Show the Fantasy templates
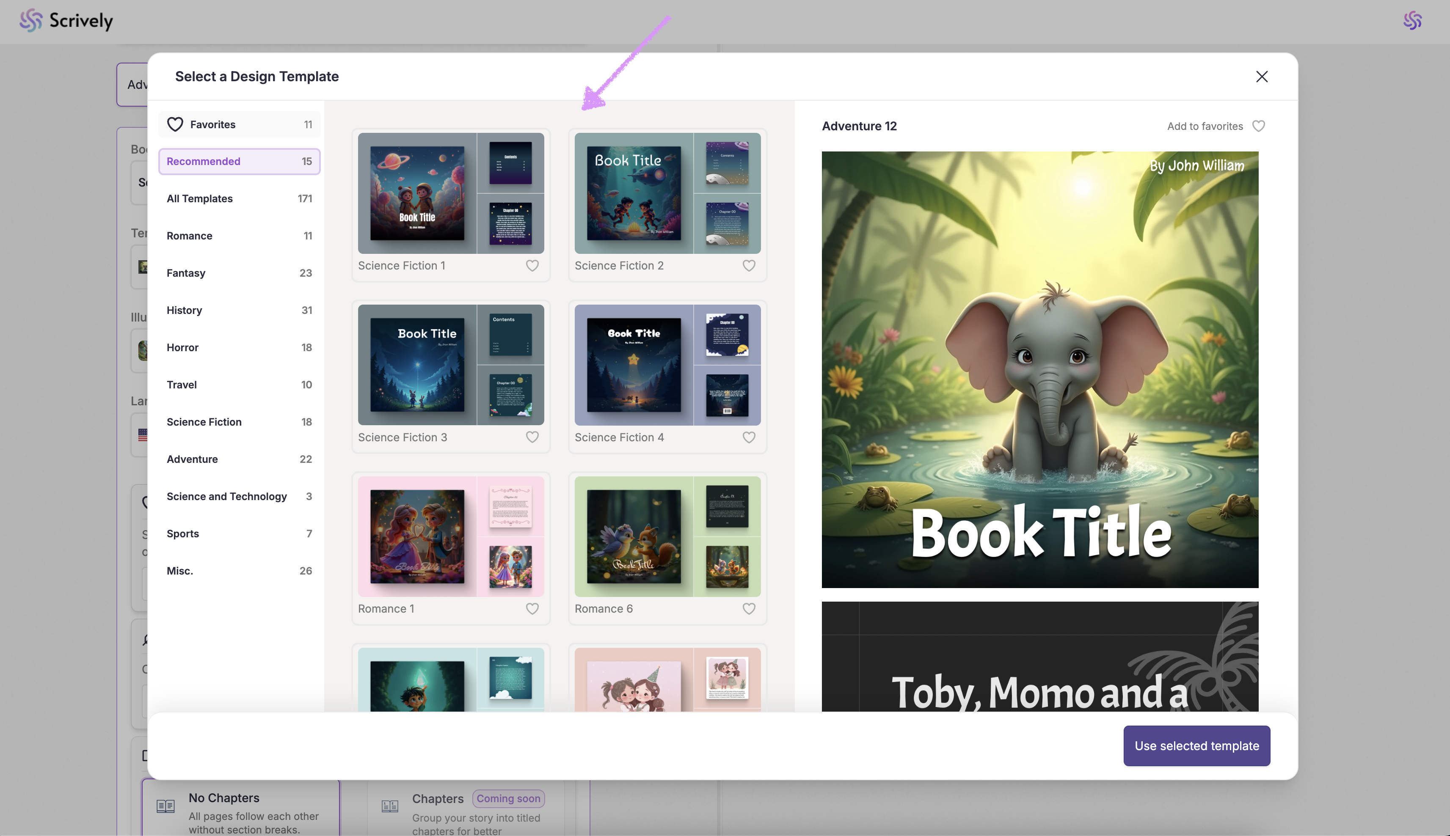This screenshot has width=1450, height=836. click(x=239, y=273)
